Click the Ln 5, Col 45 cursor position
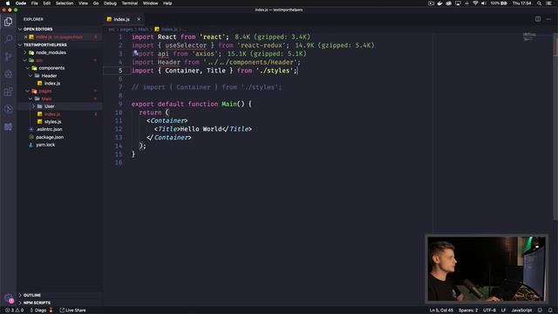This screenshot has width=558, height=314. coord(441,311)
